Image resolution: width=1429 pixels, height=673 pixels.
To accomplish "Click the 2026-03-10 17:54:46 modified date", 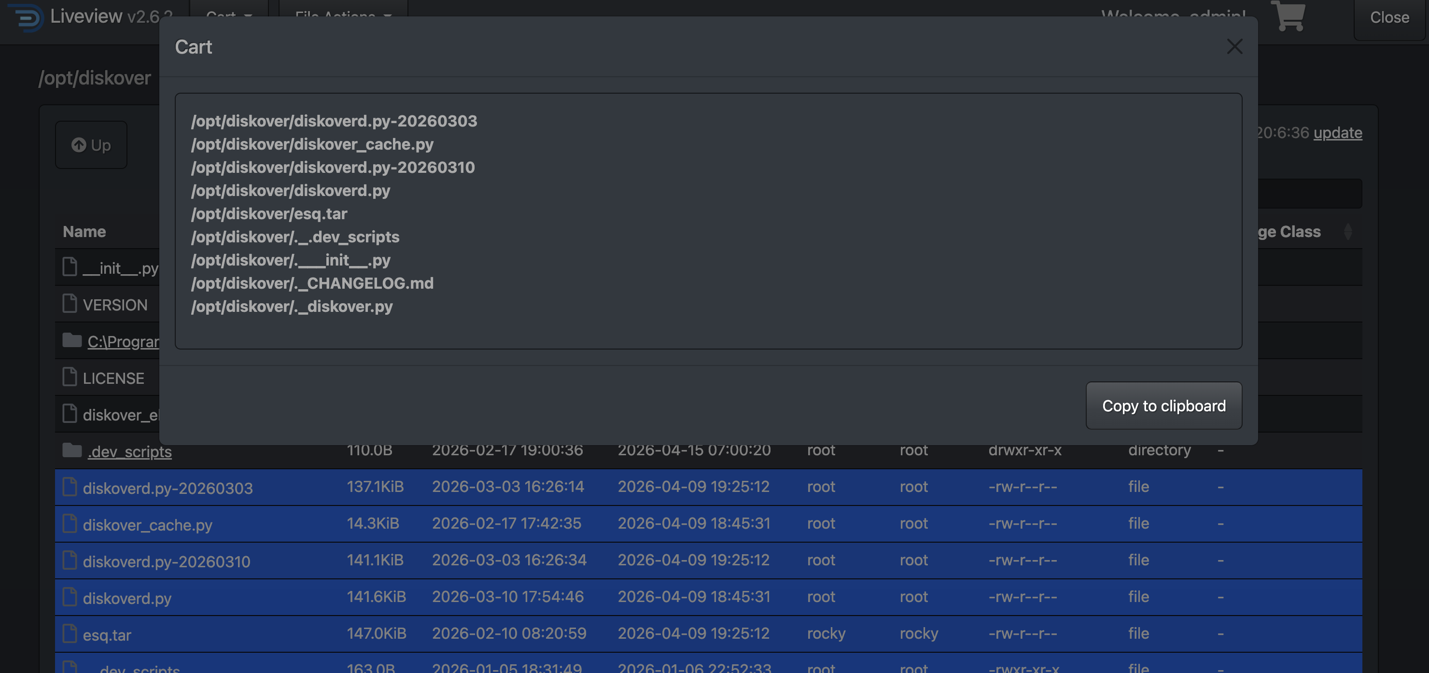I will [507, 596].
